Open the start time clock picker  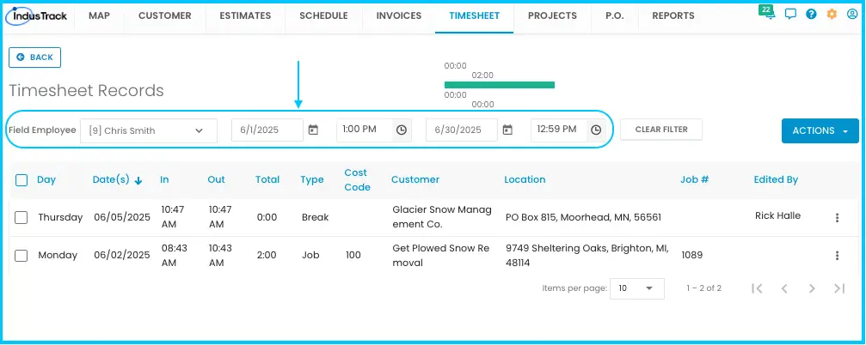402,130
